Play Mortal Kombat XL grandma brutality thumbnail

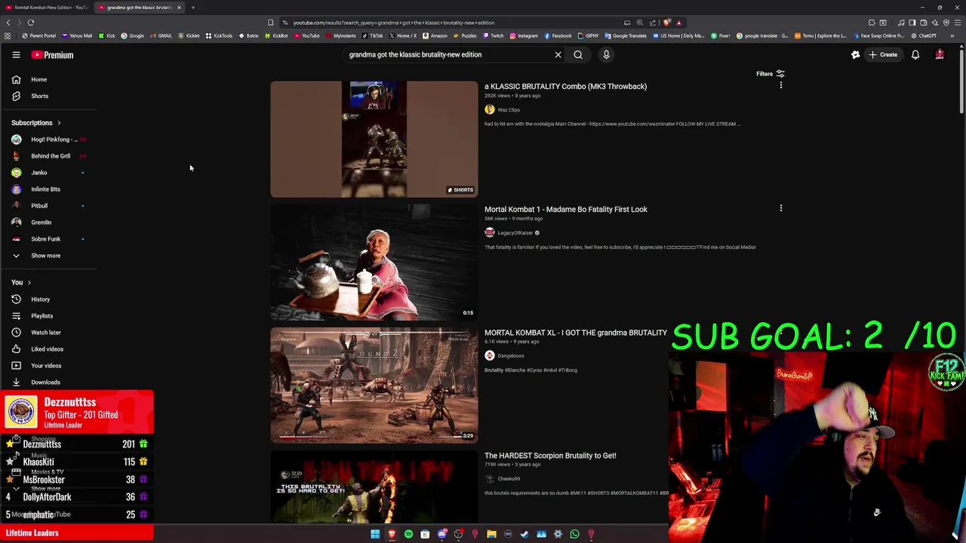point(374,385)
